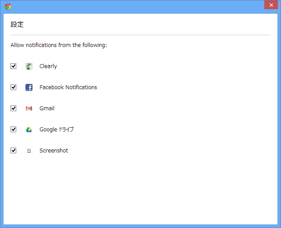Toggle the Facebook Notifications checkbox
Viewport: 281px width, 228px height.
click(x=14, y=87)
